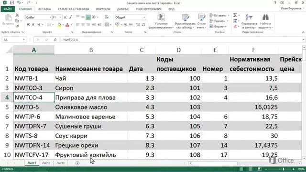Click the AutoSum sigma icon
This screenshot has height=172, width=306.
235,15
